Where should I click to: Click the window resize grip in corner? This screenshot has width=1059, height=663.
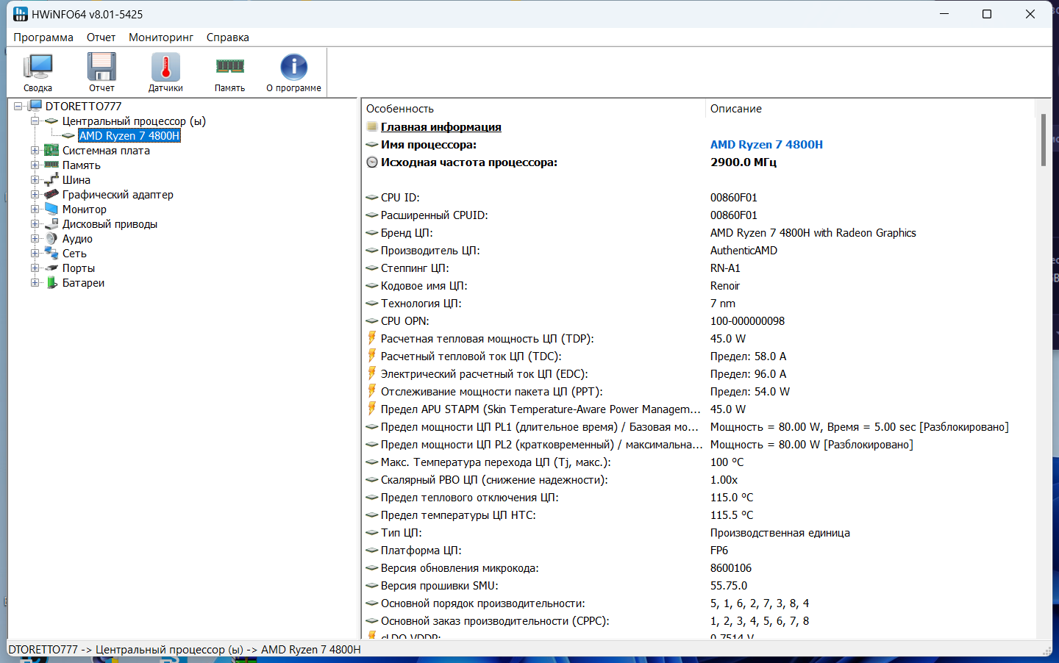(1047, 651)
